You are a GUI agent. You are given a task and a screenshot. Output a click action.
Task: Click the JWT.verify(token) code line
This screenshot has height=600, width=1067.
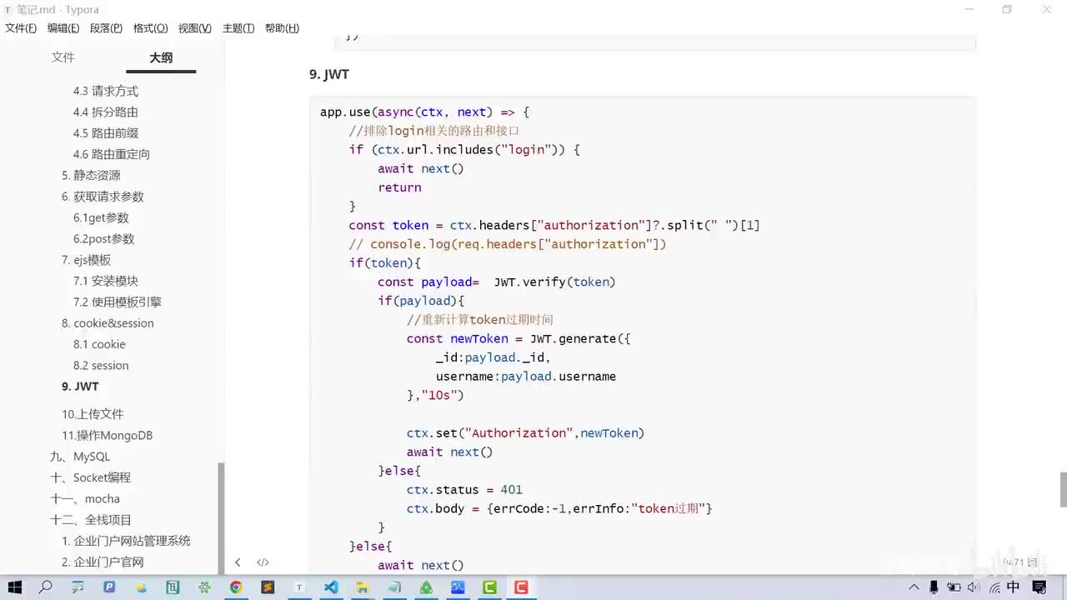click(x=497, y=282)
